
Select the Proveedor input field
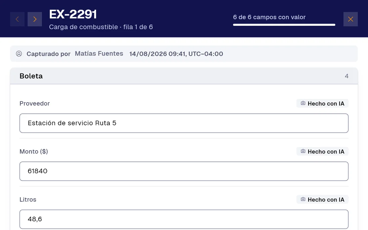click(x=184, y=123)
